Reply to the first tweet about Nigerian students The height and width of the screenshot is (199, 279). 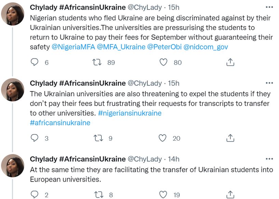[35, 62]
